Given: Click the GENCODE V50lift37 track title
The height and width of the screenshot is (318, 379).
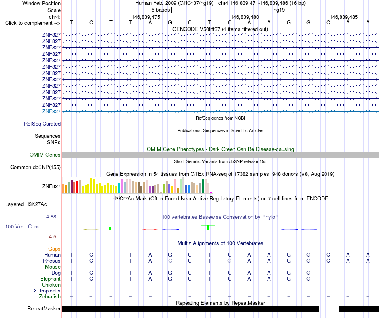Looking at the screenshot, I should 220,29.
